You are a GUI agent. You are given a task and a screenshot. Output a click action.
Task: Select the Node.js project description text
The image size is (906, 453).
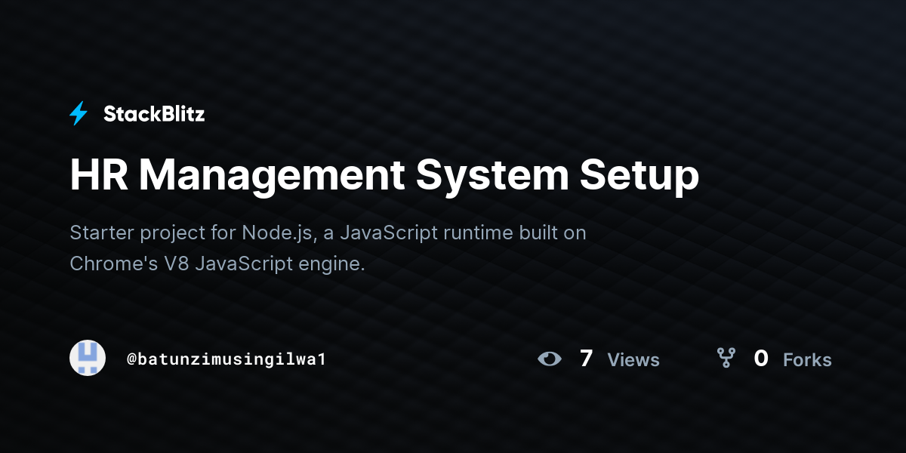coord(328,233)
